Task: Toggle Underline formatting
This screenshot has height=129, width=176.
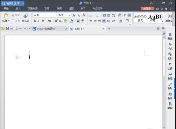Action: [x=43, y=21]
